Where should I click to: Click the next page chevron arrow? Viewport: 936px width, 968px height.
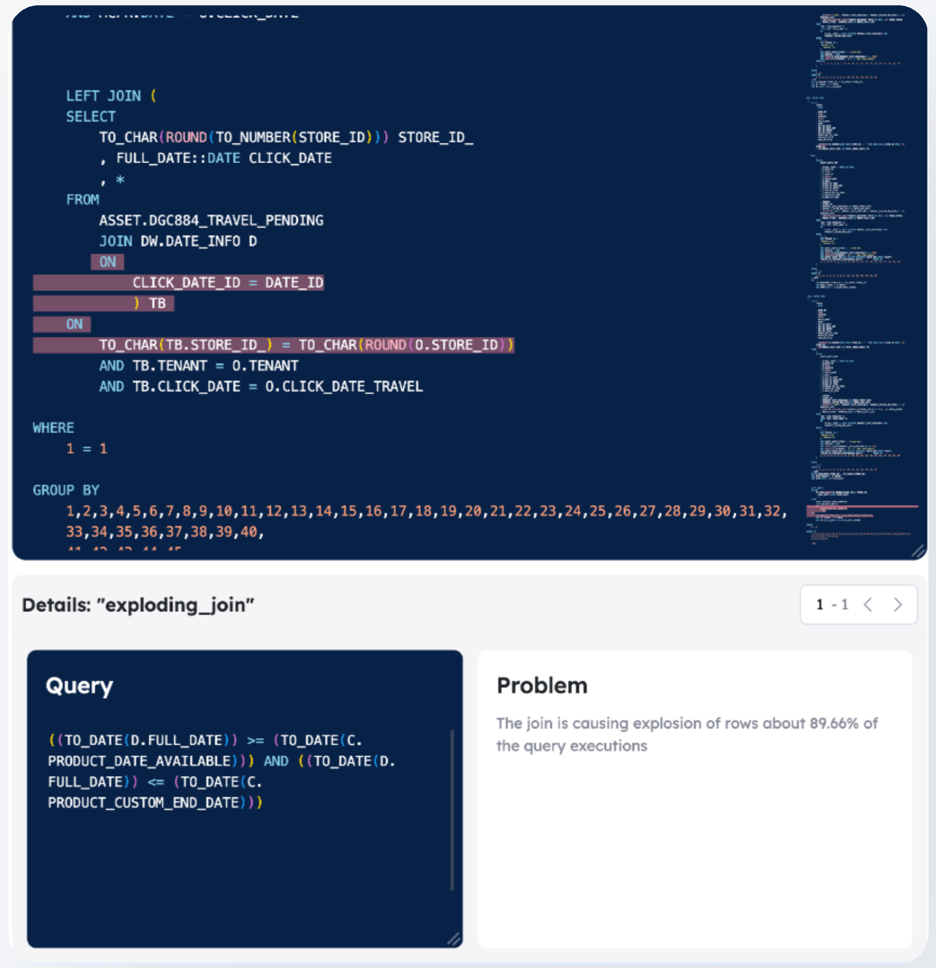[x=898, y=604]
